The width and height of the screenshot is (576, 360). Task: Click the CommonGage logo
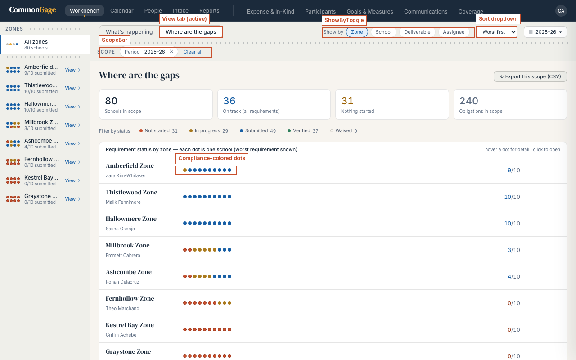click(32, 10)
